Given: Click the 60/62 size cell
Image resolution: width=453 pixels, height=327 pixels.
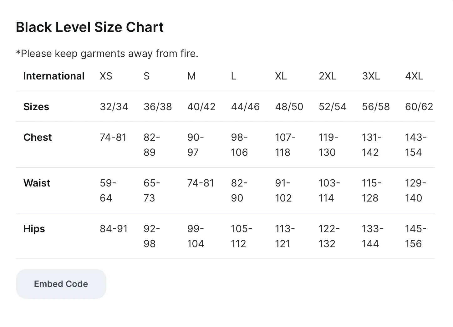Looking at the screenshot, I should (x=419, y=107).
